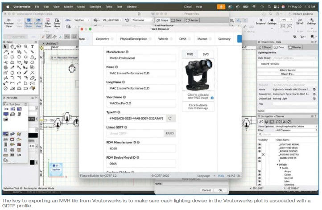Image resolution: width=322 pixels, height=210 pixels.
Task: Switch to SVG image tab
Action: (206, 54)
